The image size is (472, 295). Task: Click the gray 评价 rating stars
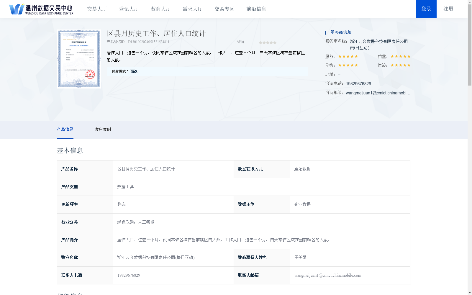point(268,43)
